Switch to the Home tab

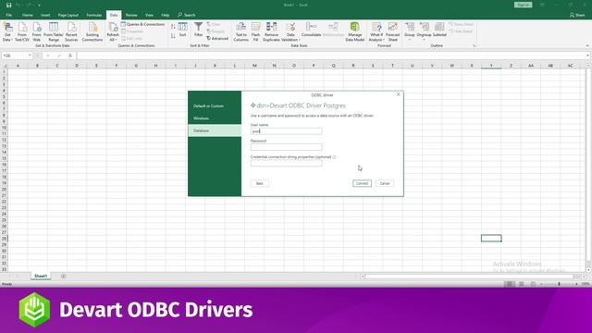(x=27, y=15)
